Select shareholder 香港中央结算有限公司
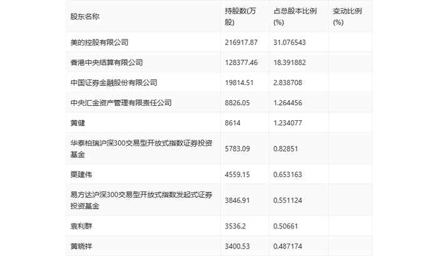The height and width of the screenshot is (256, 438). pos(107,63)
